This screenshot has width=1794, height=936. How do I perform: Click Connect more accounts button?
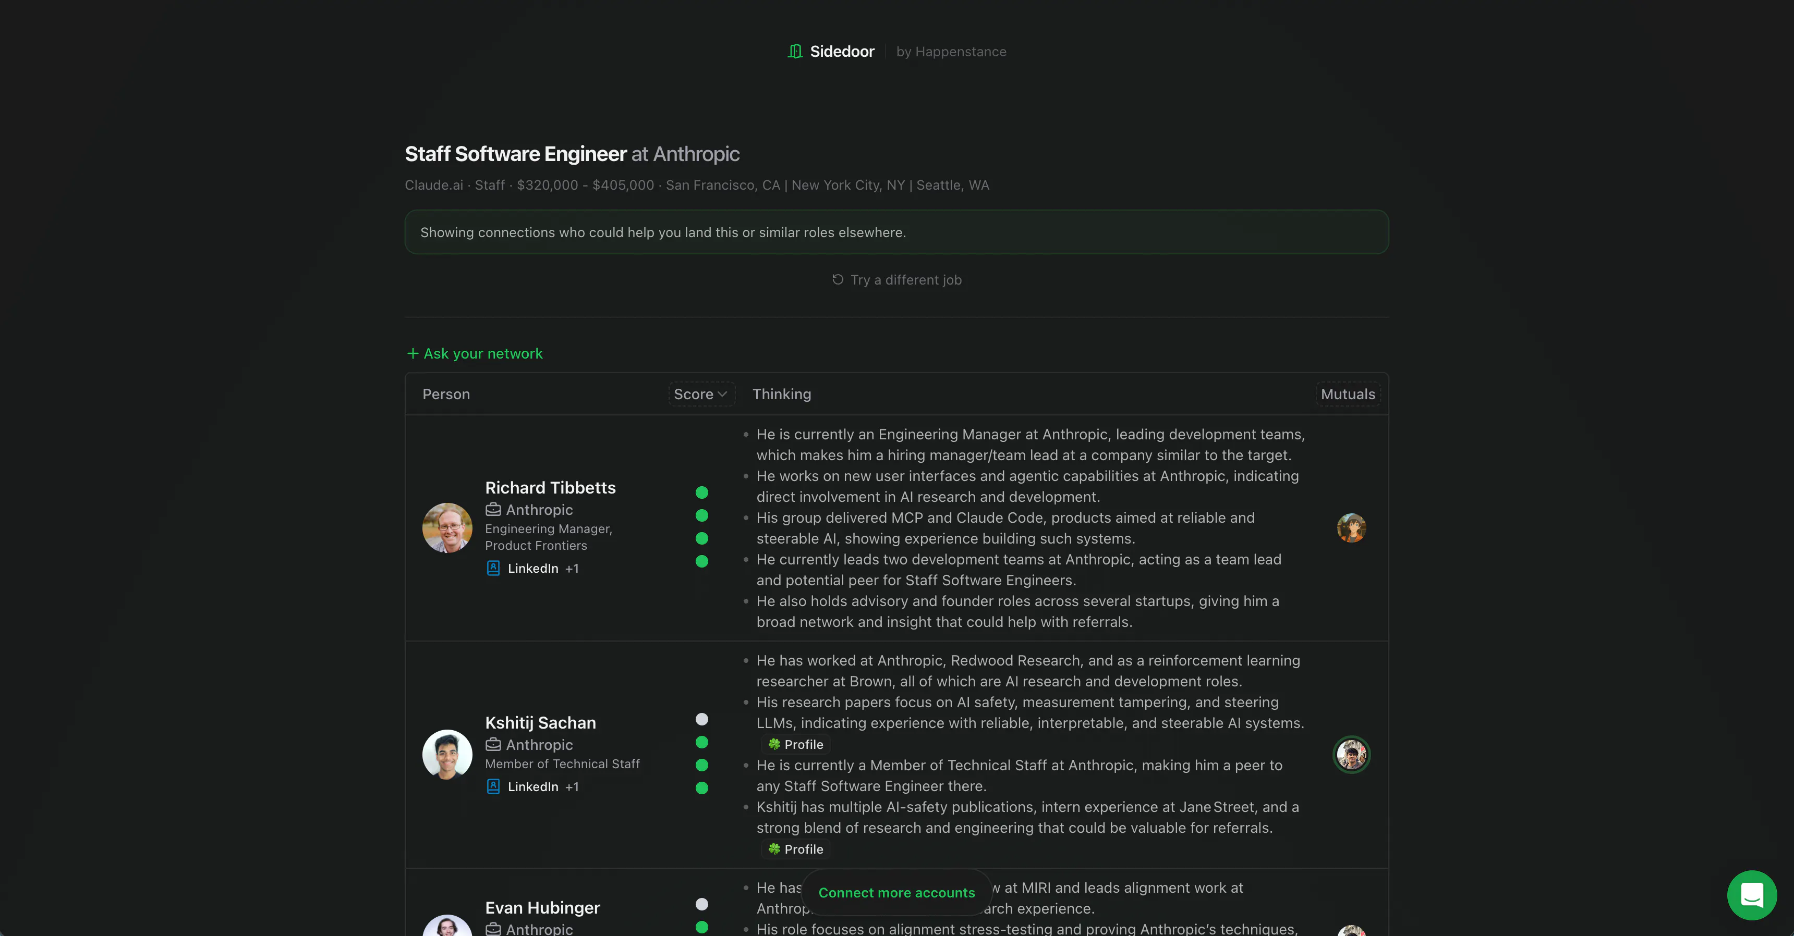click(x=896, y=893)
